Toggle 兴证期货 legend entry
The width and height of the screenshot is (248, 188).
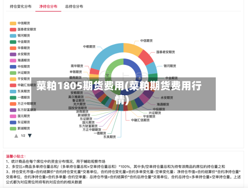(x=20, y=73)
